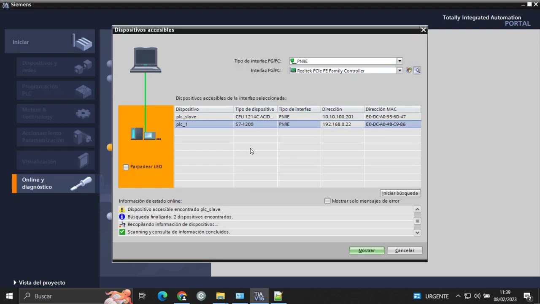Screen dimensions: 540x304
Task: Switch to TIA V16 taskbar app
Action: tap(259, 296)
